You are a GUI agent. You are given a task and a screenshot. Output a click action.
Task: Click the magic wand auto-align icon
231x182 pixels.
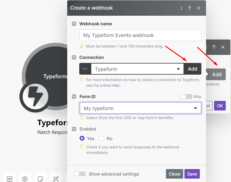pyautogui.click(x=56, y=179)
